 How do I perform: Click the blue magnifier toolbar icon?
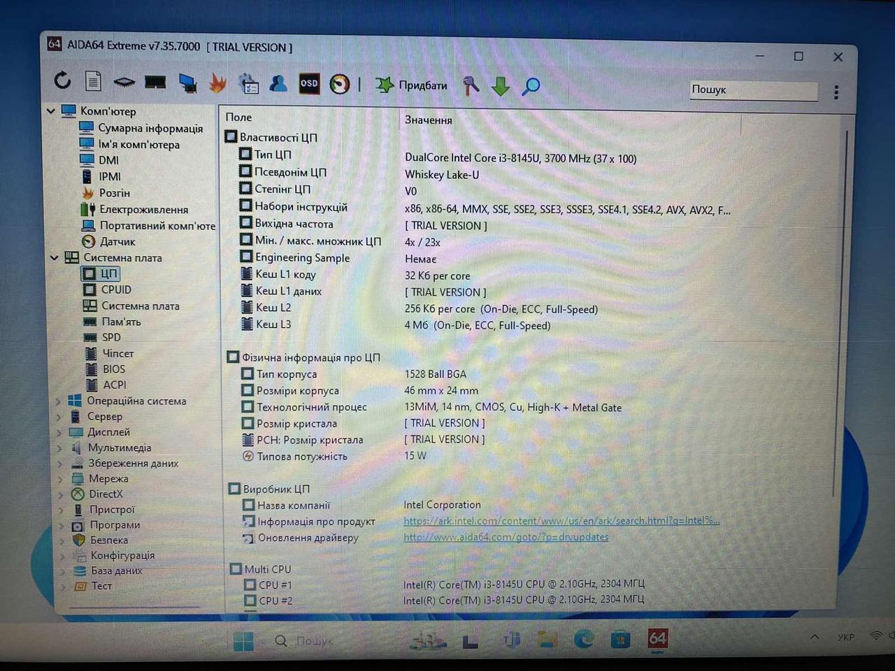531,86
